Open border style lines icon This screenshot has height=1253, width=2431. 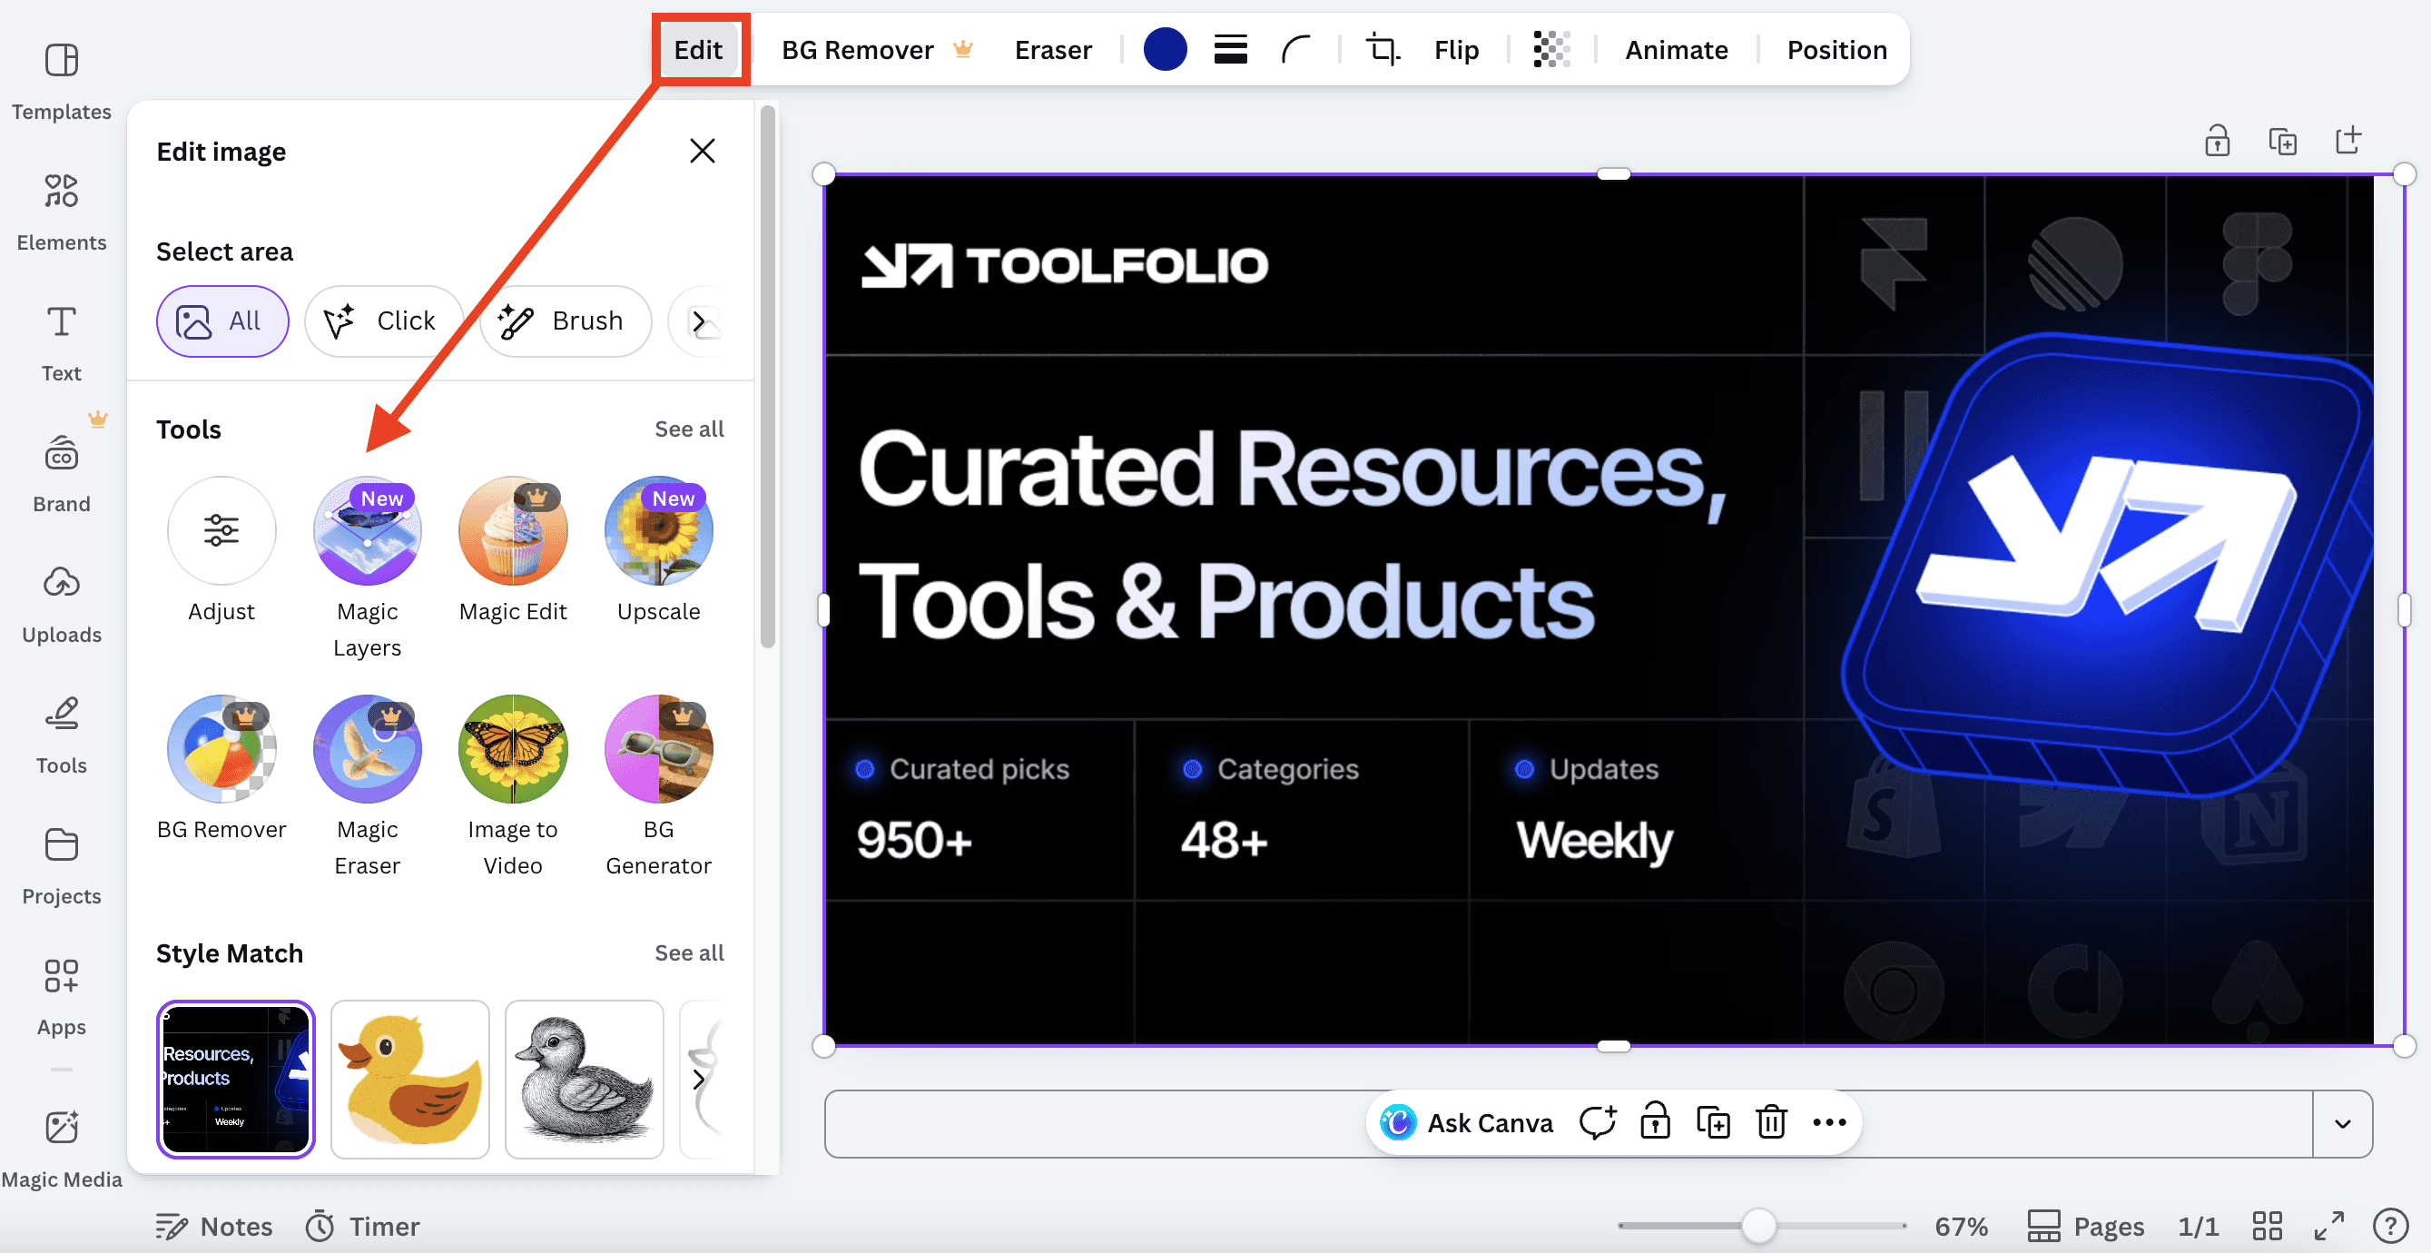coord(1231,49)
